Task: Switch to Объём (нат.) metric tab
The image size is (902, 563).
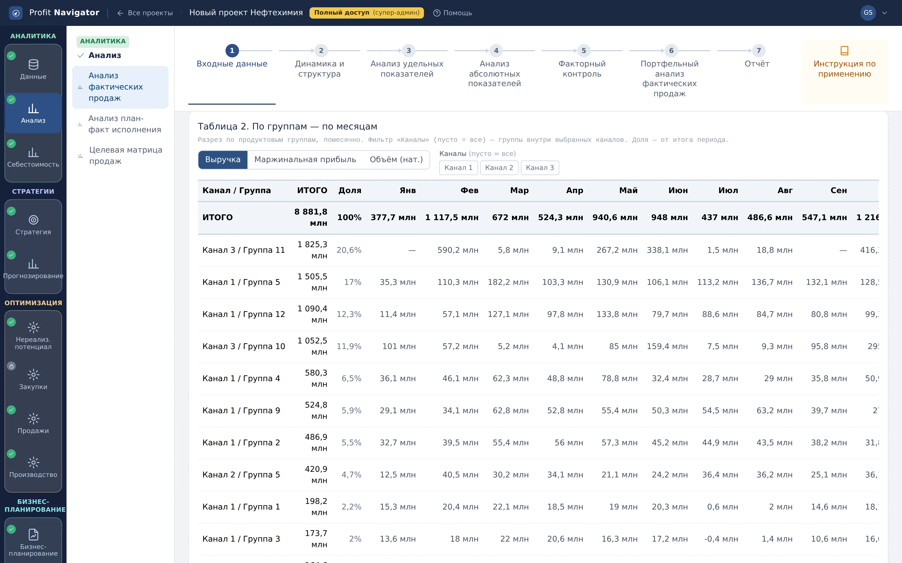Action: pyautogui.click(x=396, y=160)
